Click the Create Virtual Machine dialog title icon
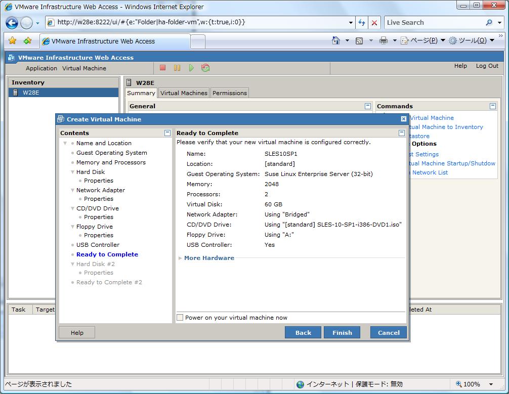Image resolution: width=509 pixels, height=394 pixels. point(61,119)
